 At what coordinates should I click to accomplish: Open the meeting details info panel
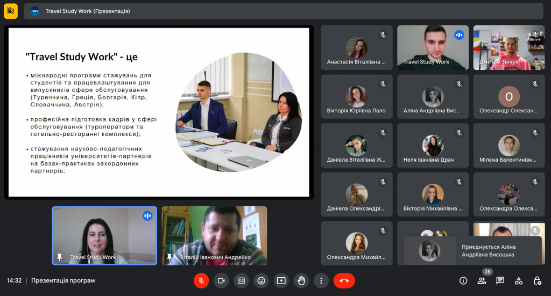click(x=463, y=280)
